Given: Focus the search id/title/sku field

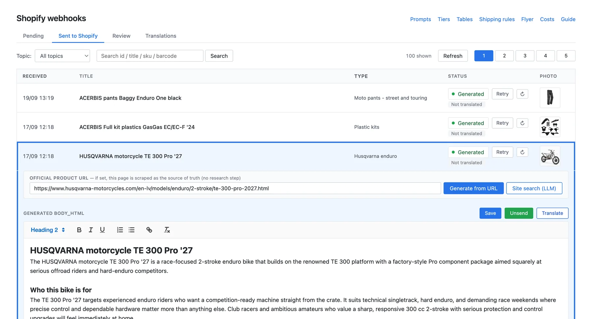Looking at the screenshot, I should pos(150,56).
